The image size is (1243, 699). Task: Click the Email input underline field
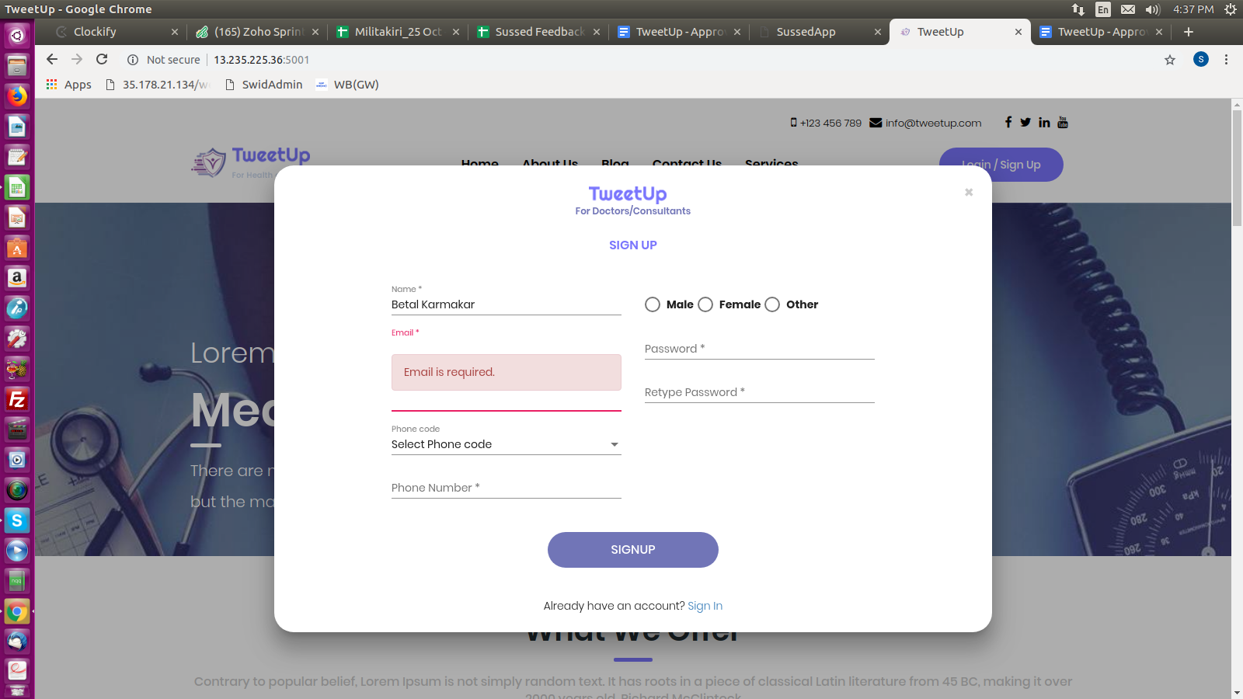pos(507,402)
